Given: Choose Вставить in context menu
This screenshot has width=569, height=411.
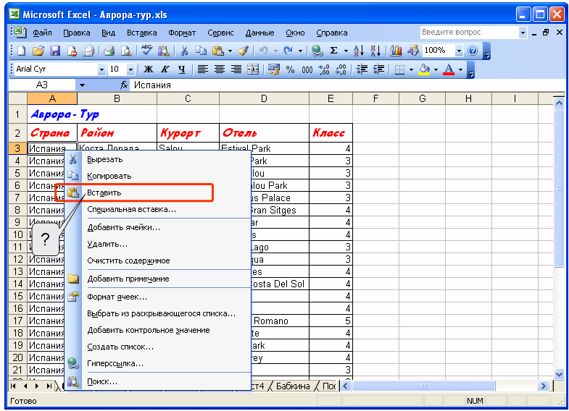Looking at the screenshot, I should (x=158, y=192).
